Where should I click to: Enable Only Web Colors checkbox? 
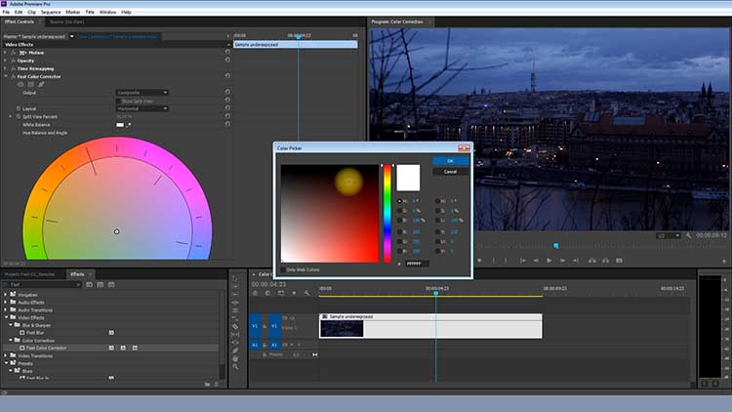click(x=283, y=269)
